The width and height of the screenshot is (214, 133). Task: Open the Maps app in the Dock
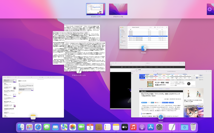coord(64,127)
